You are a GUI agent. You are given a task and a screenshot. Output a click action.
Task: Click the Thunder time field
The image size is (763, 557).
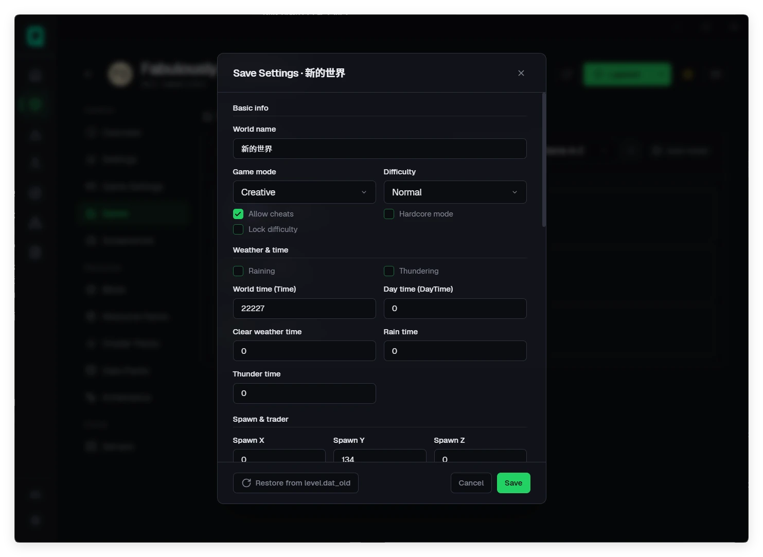304,393
